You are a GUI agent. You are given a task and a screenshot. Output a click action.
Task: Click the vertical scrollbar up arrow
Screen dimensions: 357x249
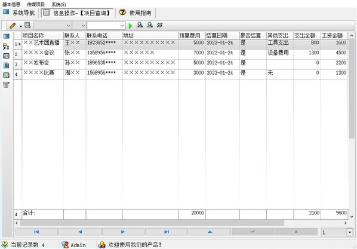352,36
